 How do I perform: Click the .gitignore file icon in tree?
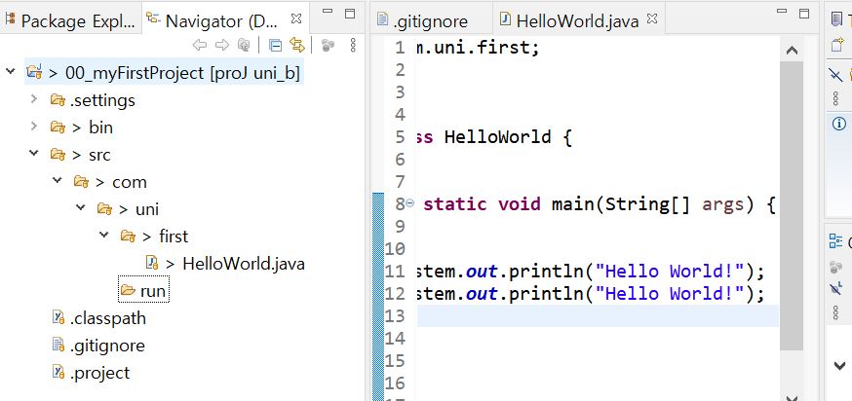(x=58, y=345)
